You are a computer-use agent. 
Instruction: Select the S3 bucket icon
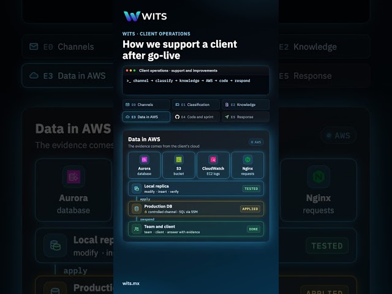coord(178,159)
